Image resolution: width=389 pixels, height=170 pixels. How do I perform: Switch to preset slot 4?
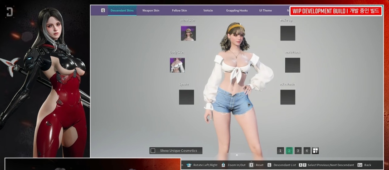pos(307,151)
